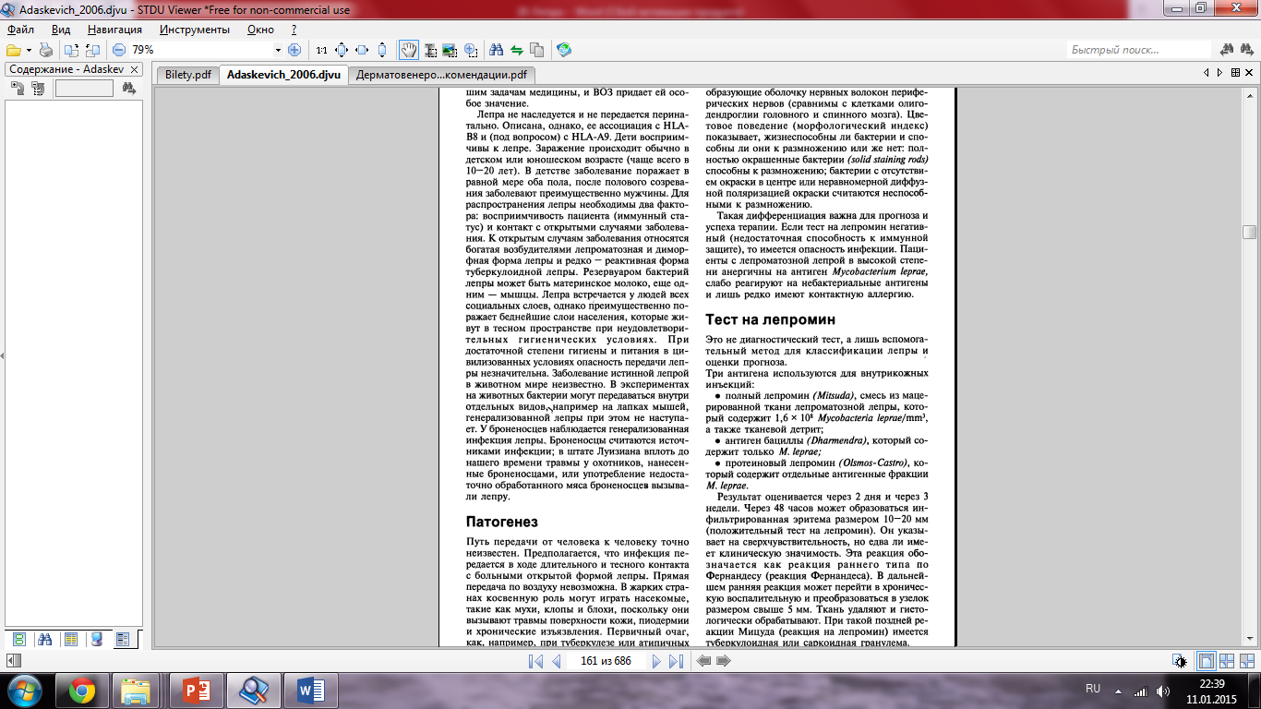
Task: Fit page width in window
Action: click(362, 50)
